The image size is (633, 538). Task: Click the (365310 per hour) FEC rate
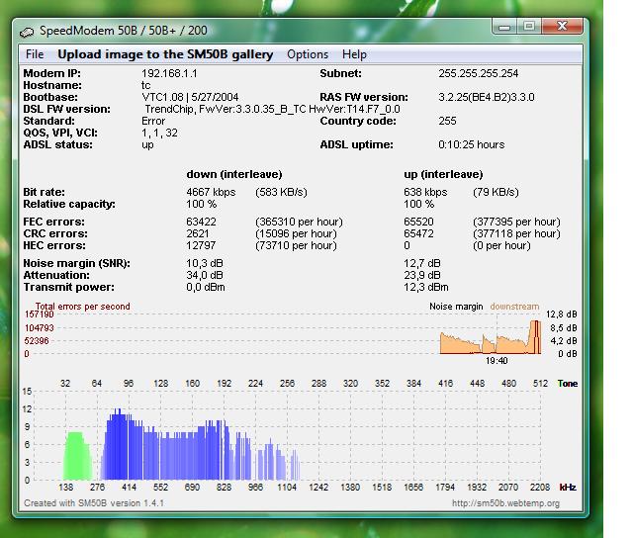(x=299, y=222)
